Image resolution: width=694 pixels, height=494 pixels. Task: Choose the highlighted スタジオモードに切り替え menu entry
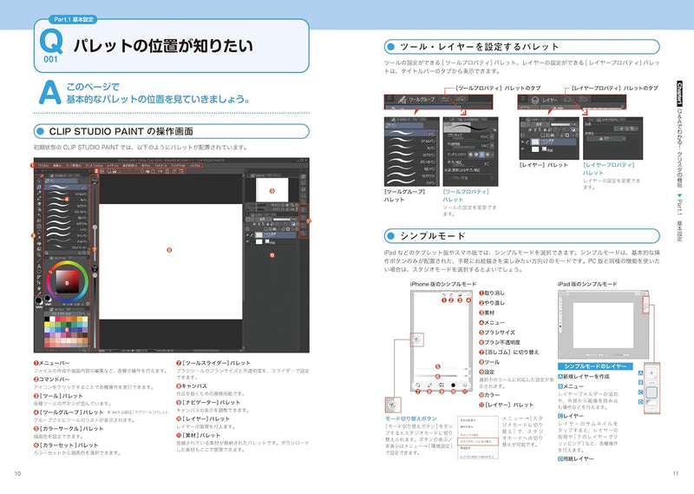478,442
